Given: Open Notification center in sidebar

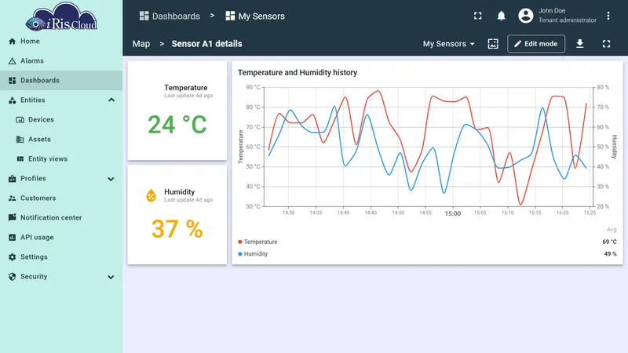Looking at the screenshot, I should (61, 218).
